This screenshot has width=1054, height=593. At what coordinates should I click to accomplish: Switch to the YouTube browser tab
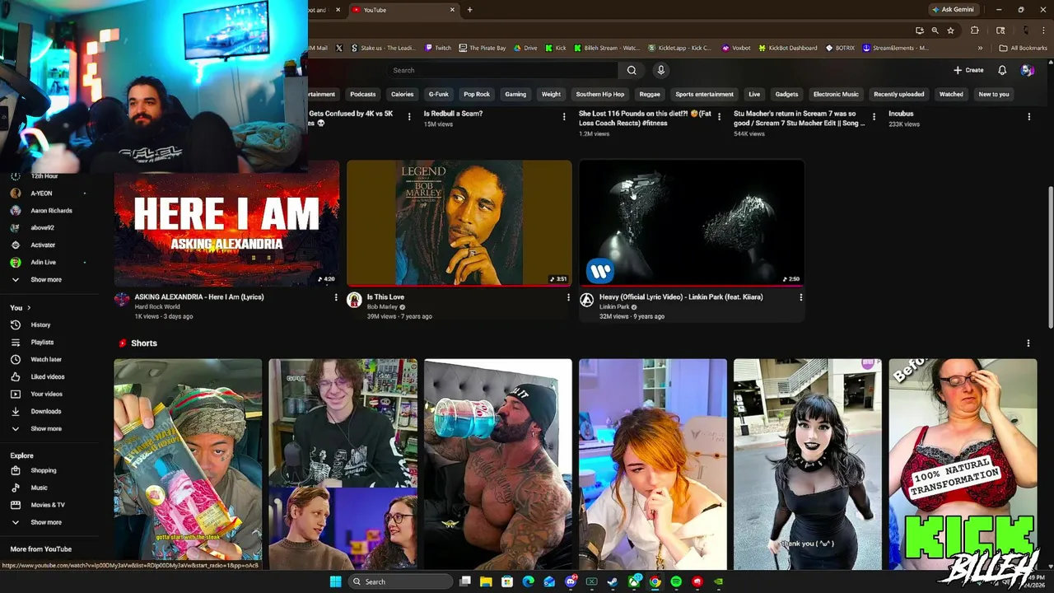(x=402, y=10)
